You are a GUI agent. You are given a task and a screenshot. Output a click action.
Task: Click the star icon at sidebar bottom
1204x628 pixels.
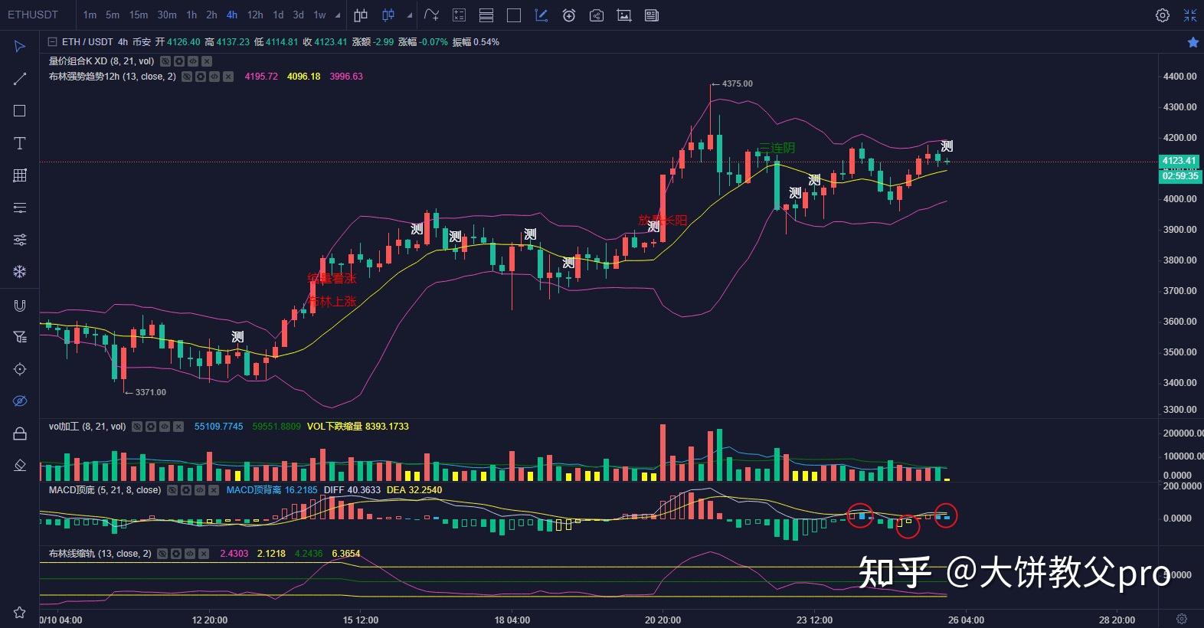[20, 612]
